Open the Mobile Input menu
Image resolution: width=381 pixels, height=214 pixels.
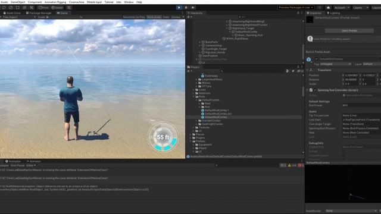94,2
